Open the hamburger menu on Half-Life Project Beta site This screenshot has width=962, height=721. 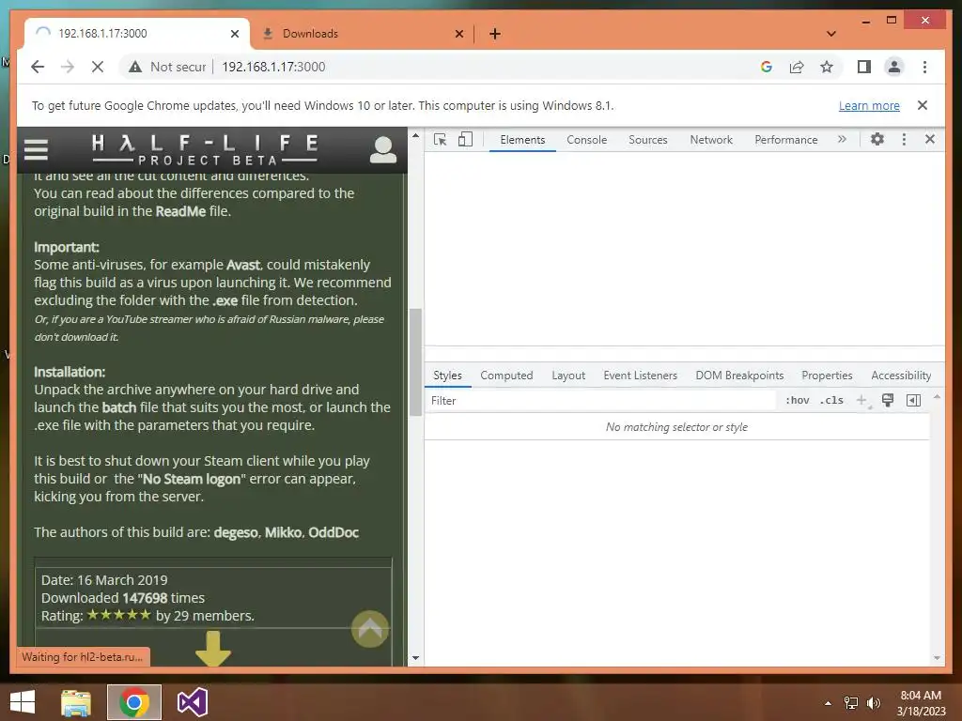[36, 149]
